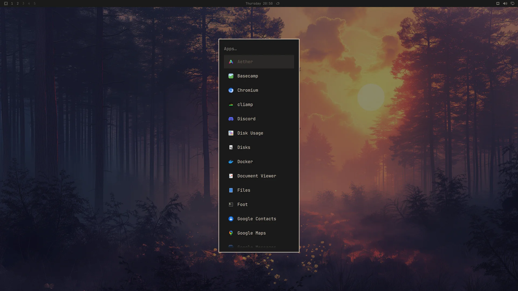Launch the Foot terminal
Screen dimensions: 518x291
pyautogui.click(x=259, y=205)
